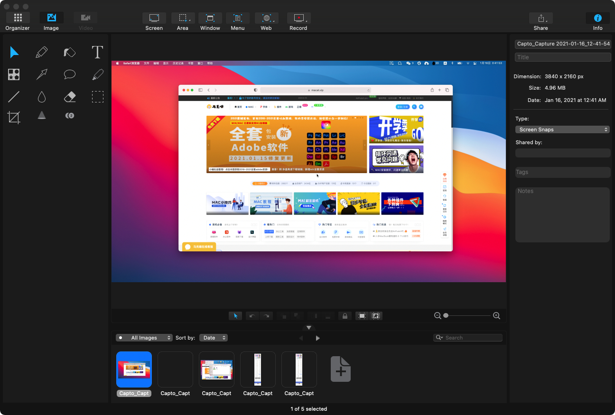
Task: Select the Arrow annotation tool
Action: coord(42,74)
